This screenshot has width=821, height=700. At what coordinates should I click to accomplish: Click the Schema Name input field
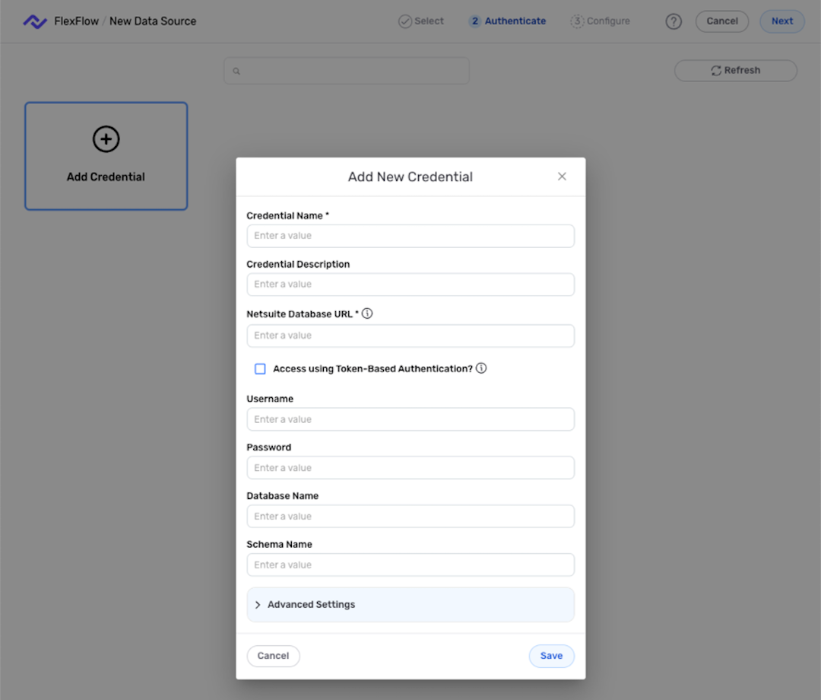[x=410, y=565]
